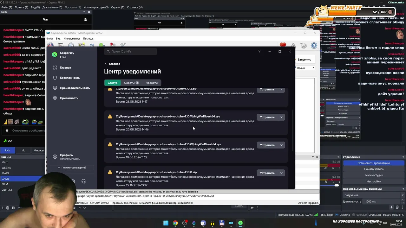Click Mod Organizer warning triangle icon
Screen dimensions: 406x228
tap(293, 46)
